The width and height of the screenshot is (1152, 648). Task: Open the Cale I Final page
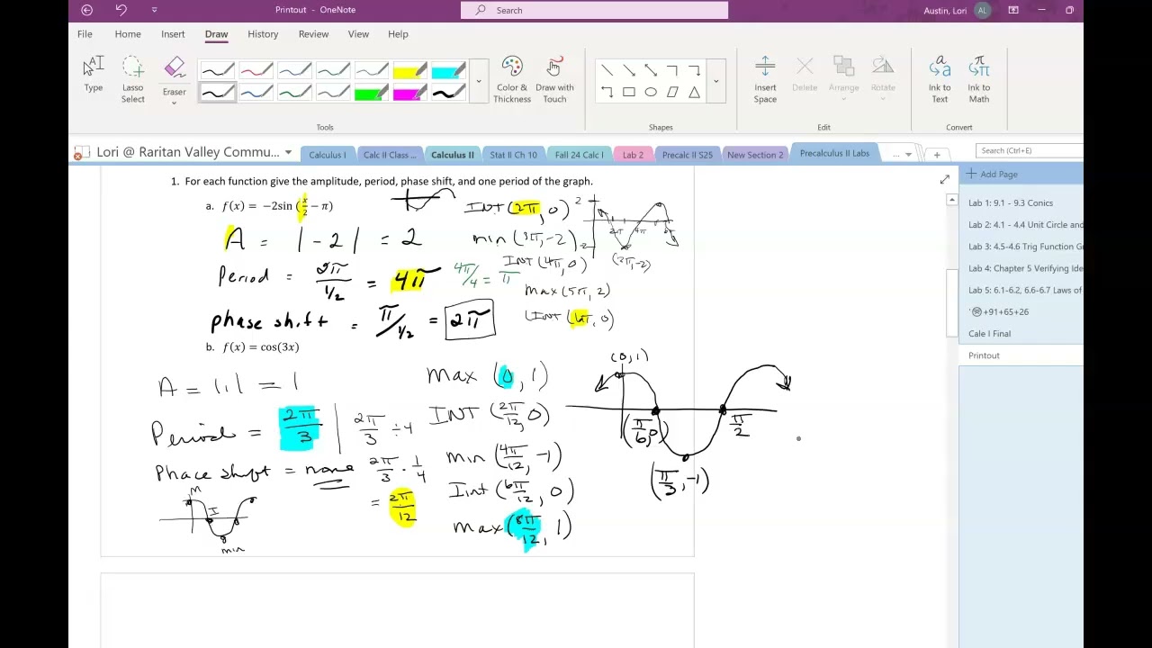click(989, 334)
